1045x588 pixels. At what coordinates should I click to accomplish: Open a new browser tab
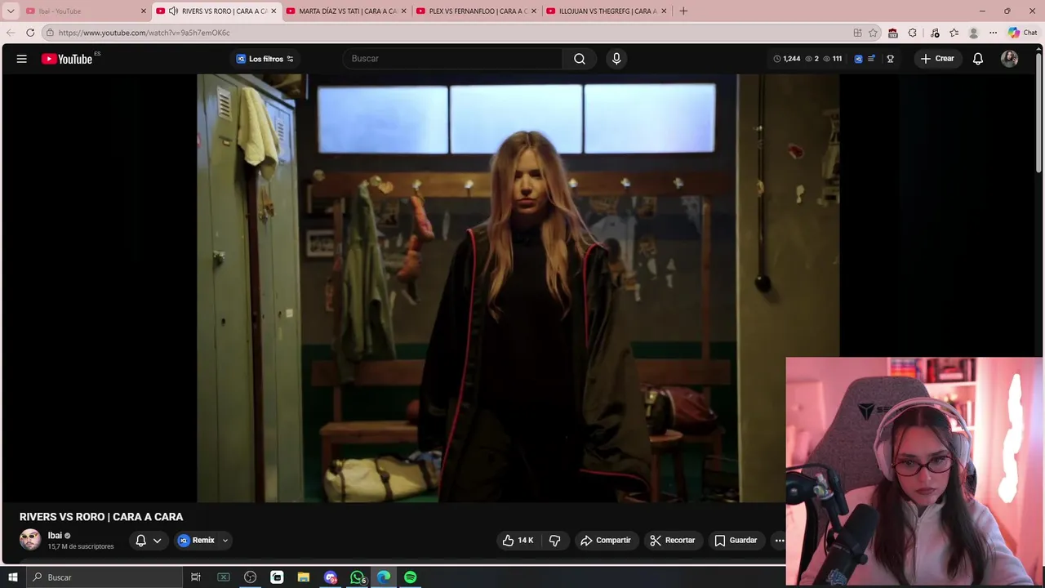tap(683, 11)
